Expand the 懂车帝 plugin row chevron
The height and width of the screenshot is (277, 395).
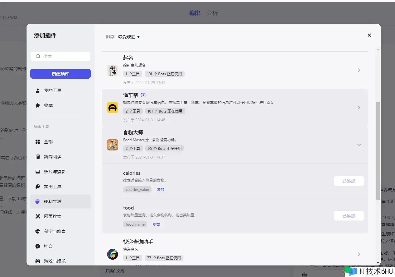click(x=359, y=108)
